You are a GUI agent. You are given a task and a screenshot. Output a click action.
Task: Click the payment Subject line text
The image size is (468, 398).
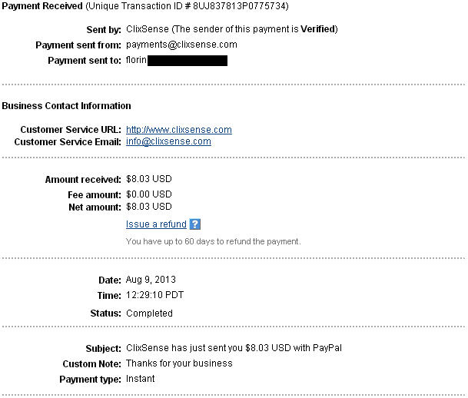[x=234, y=348]
